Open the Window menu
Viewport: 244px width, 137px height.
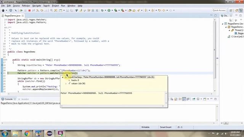click(71, 6)
